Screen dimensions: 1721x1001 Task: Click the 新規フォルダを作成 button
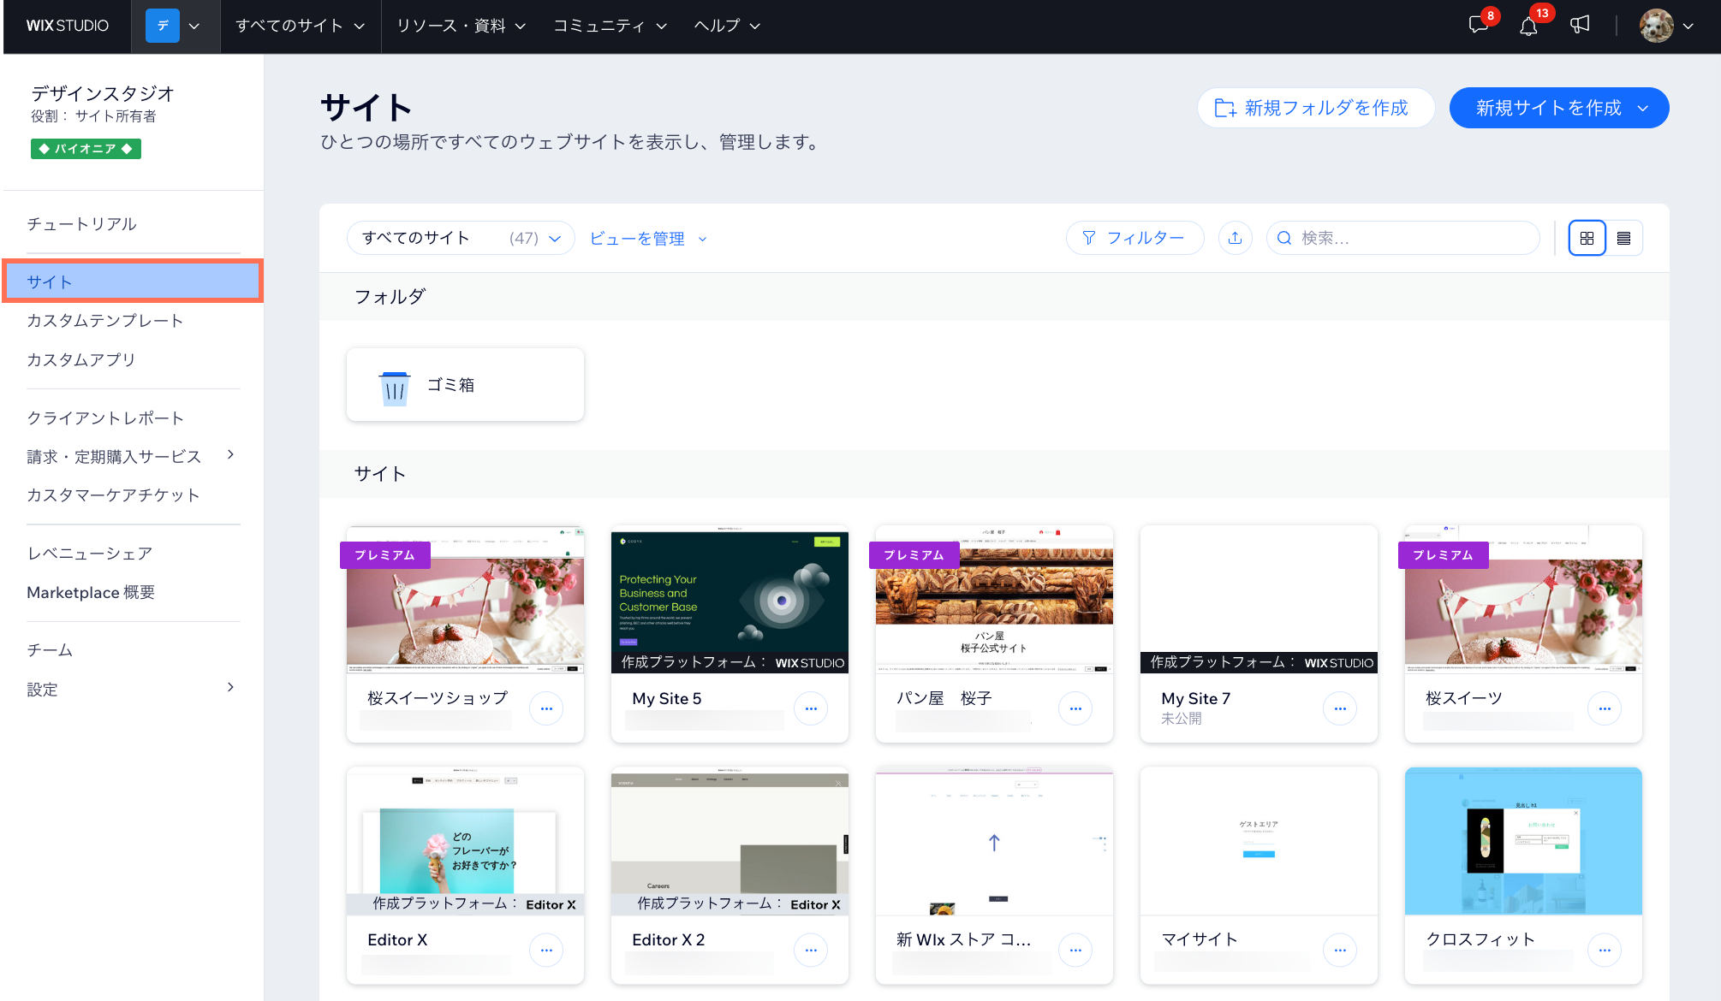pos(1316,108)
